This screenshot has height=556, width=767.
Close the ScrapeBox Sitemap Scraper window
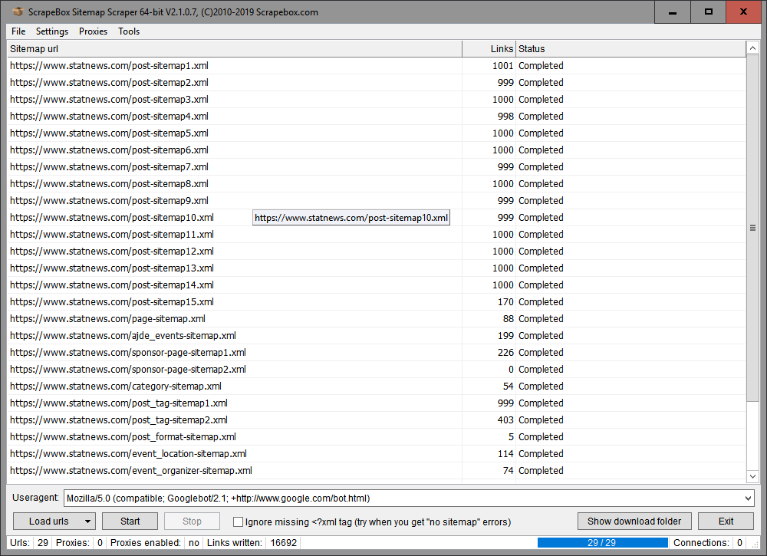743,12
